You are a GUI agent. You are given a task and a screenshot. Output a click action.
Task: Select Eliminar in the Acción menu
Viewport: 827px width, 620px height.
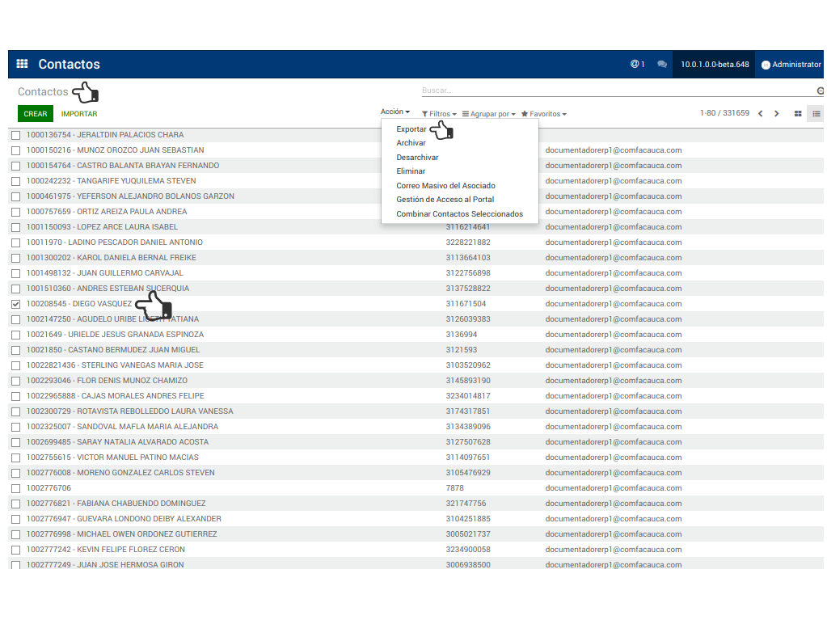[411, 171]
